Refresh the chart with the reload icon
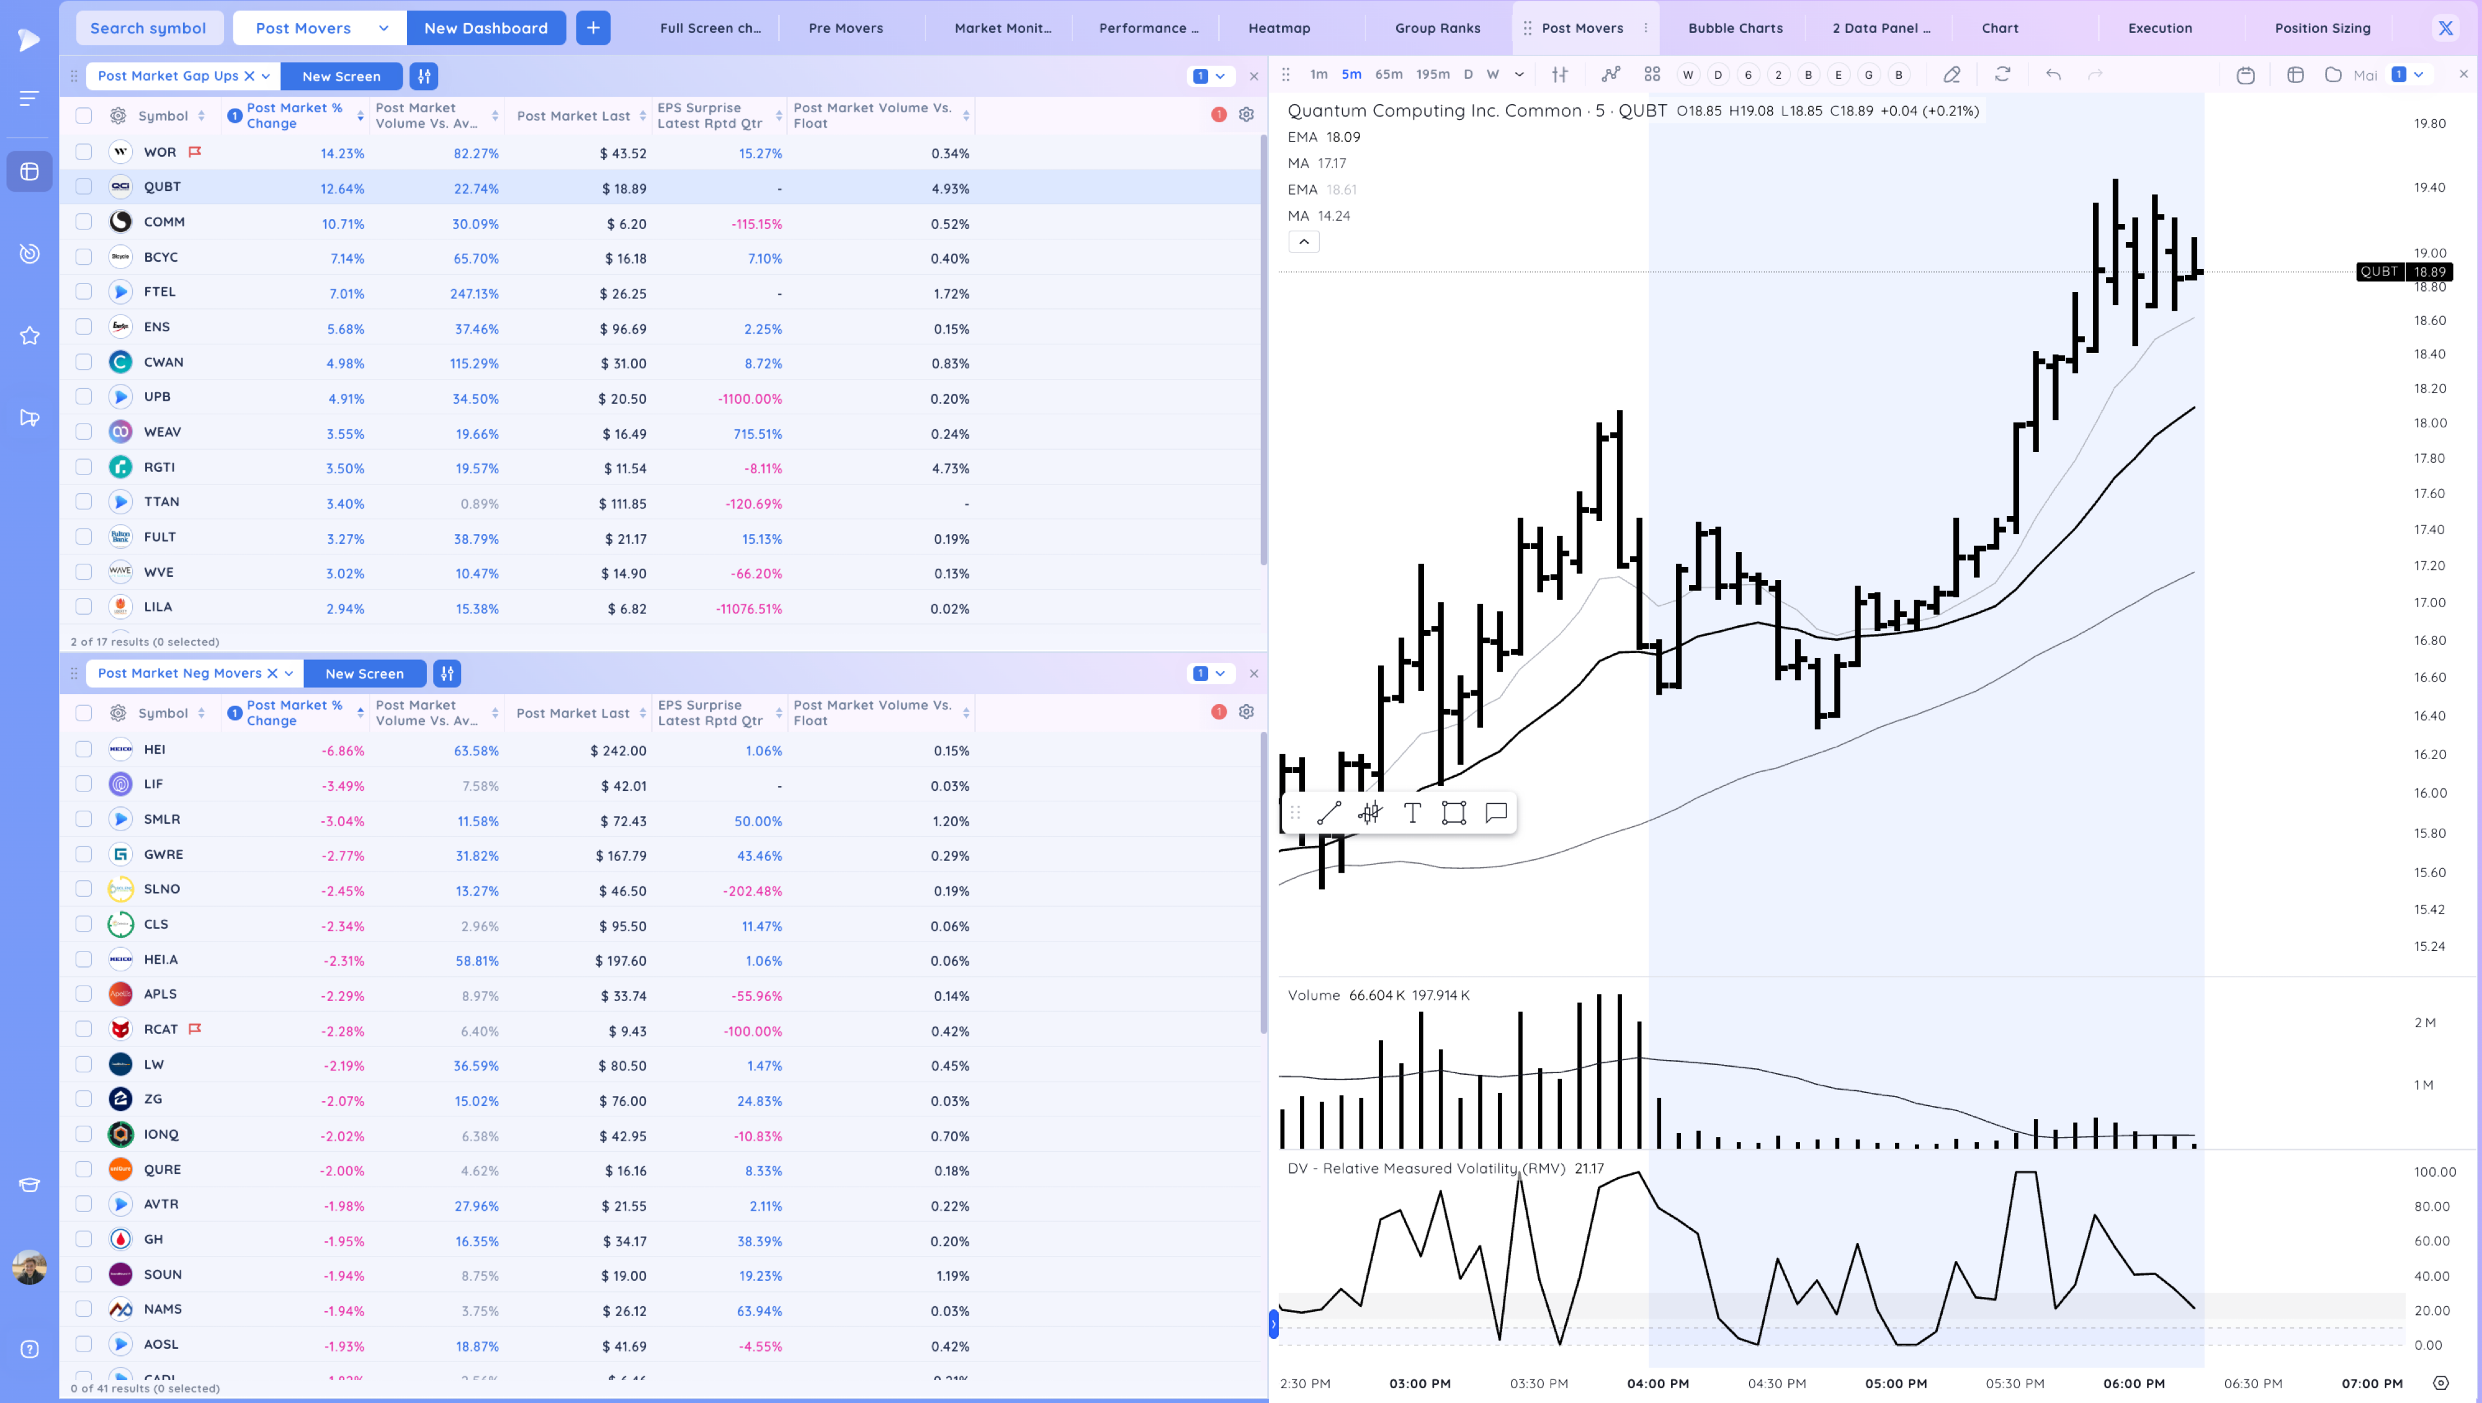The image size is (2482, 1403). coord(2003,74)
